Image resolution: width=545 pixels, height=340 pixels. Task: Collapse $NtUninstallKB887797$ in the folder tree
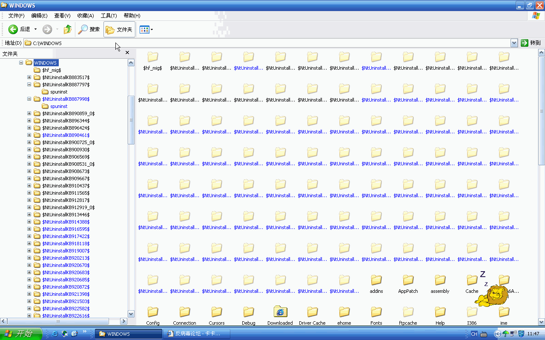[x=29, y=85]
